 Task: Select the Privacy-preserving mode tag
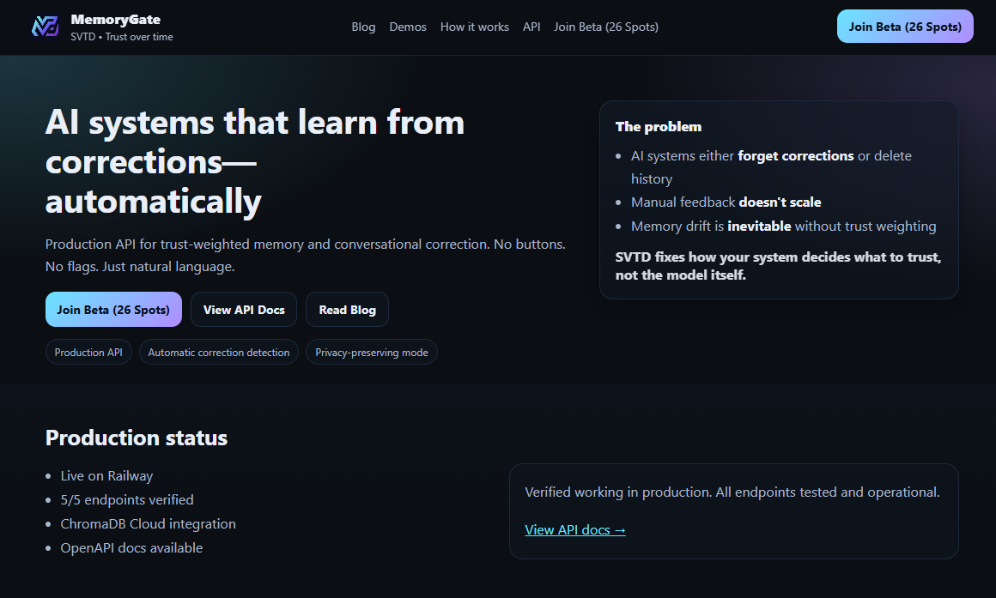click(x=371, y=353)
